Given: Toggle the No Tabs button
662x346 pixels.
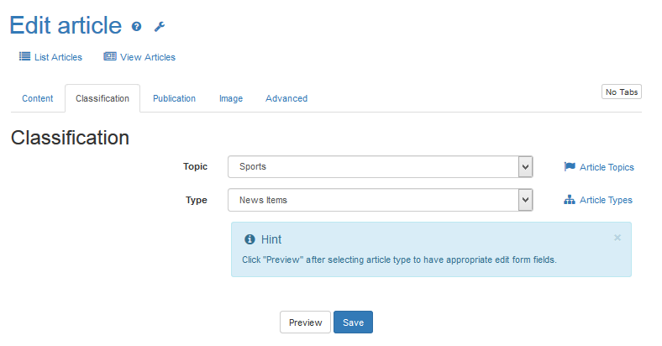Looking at the screenshot, I should tap(622, 92).
